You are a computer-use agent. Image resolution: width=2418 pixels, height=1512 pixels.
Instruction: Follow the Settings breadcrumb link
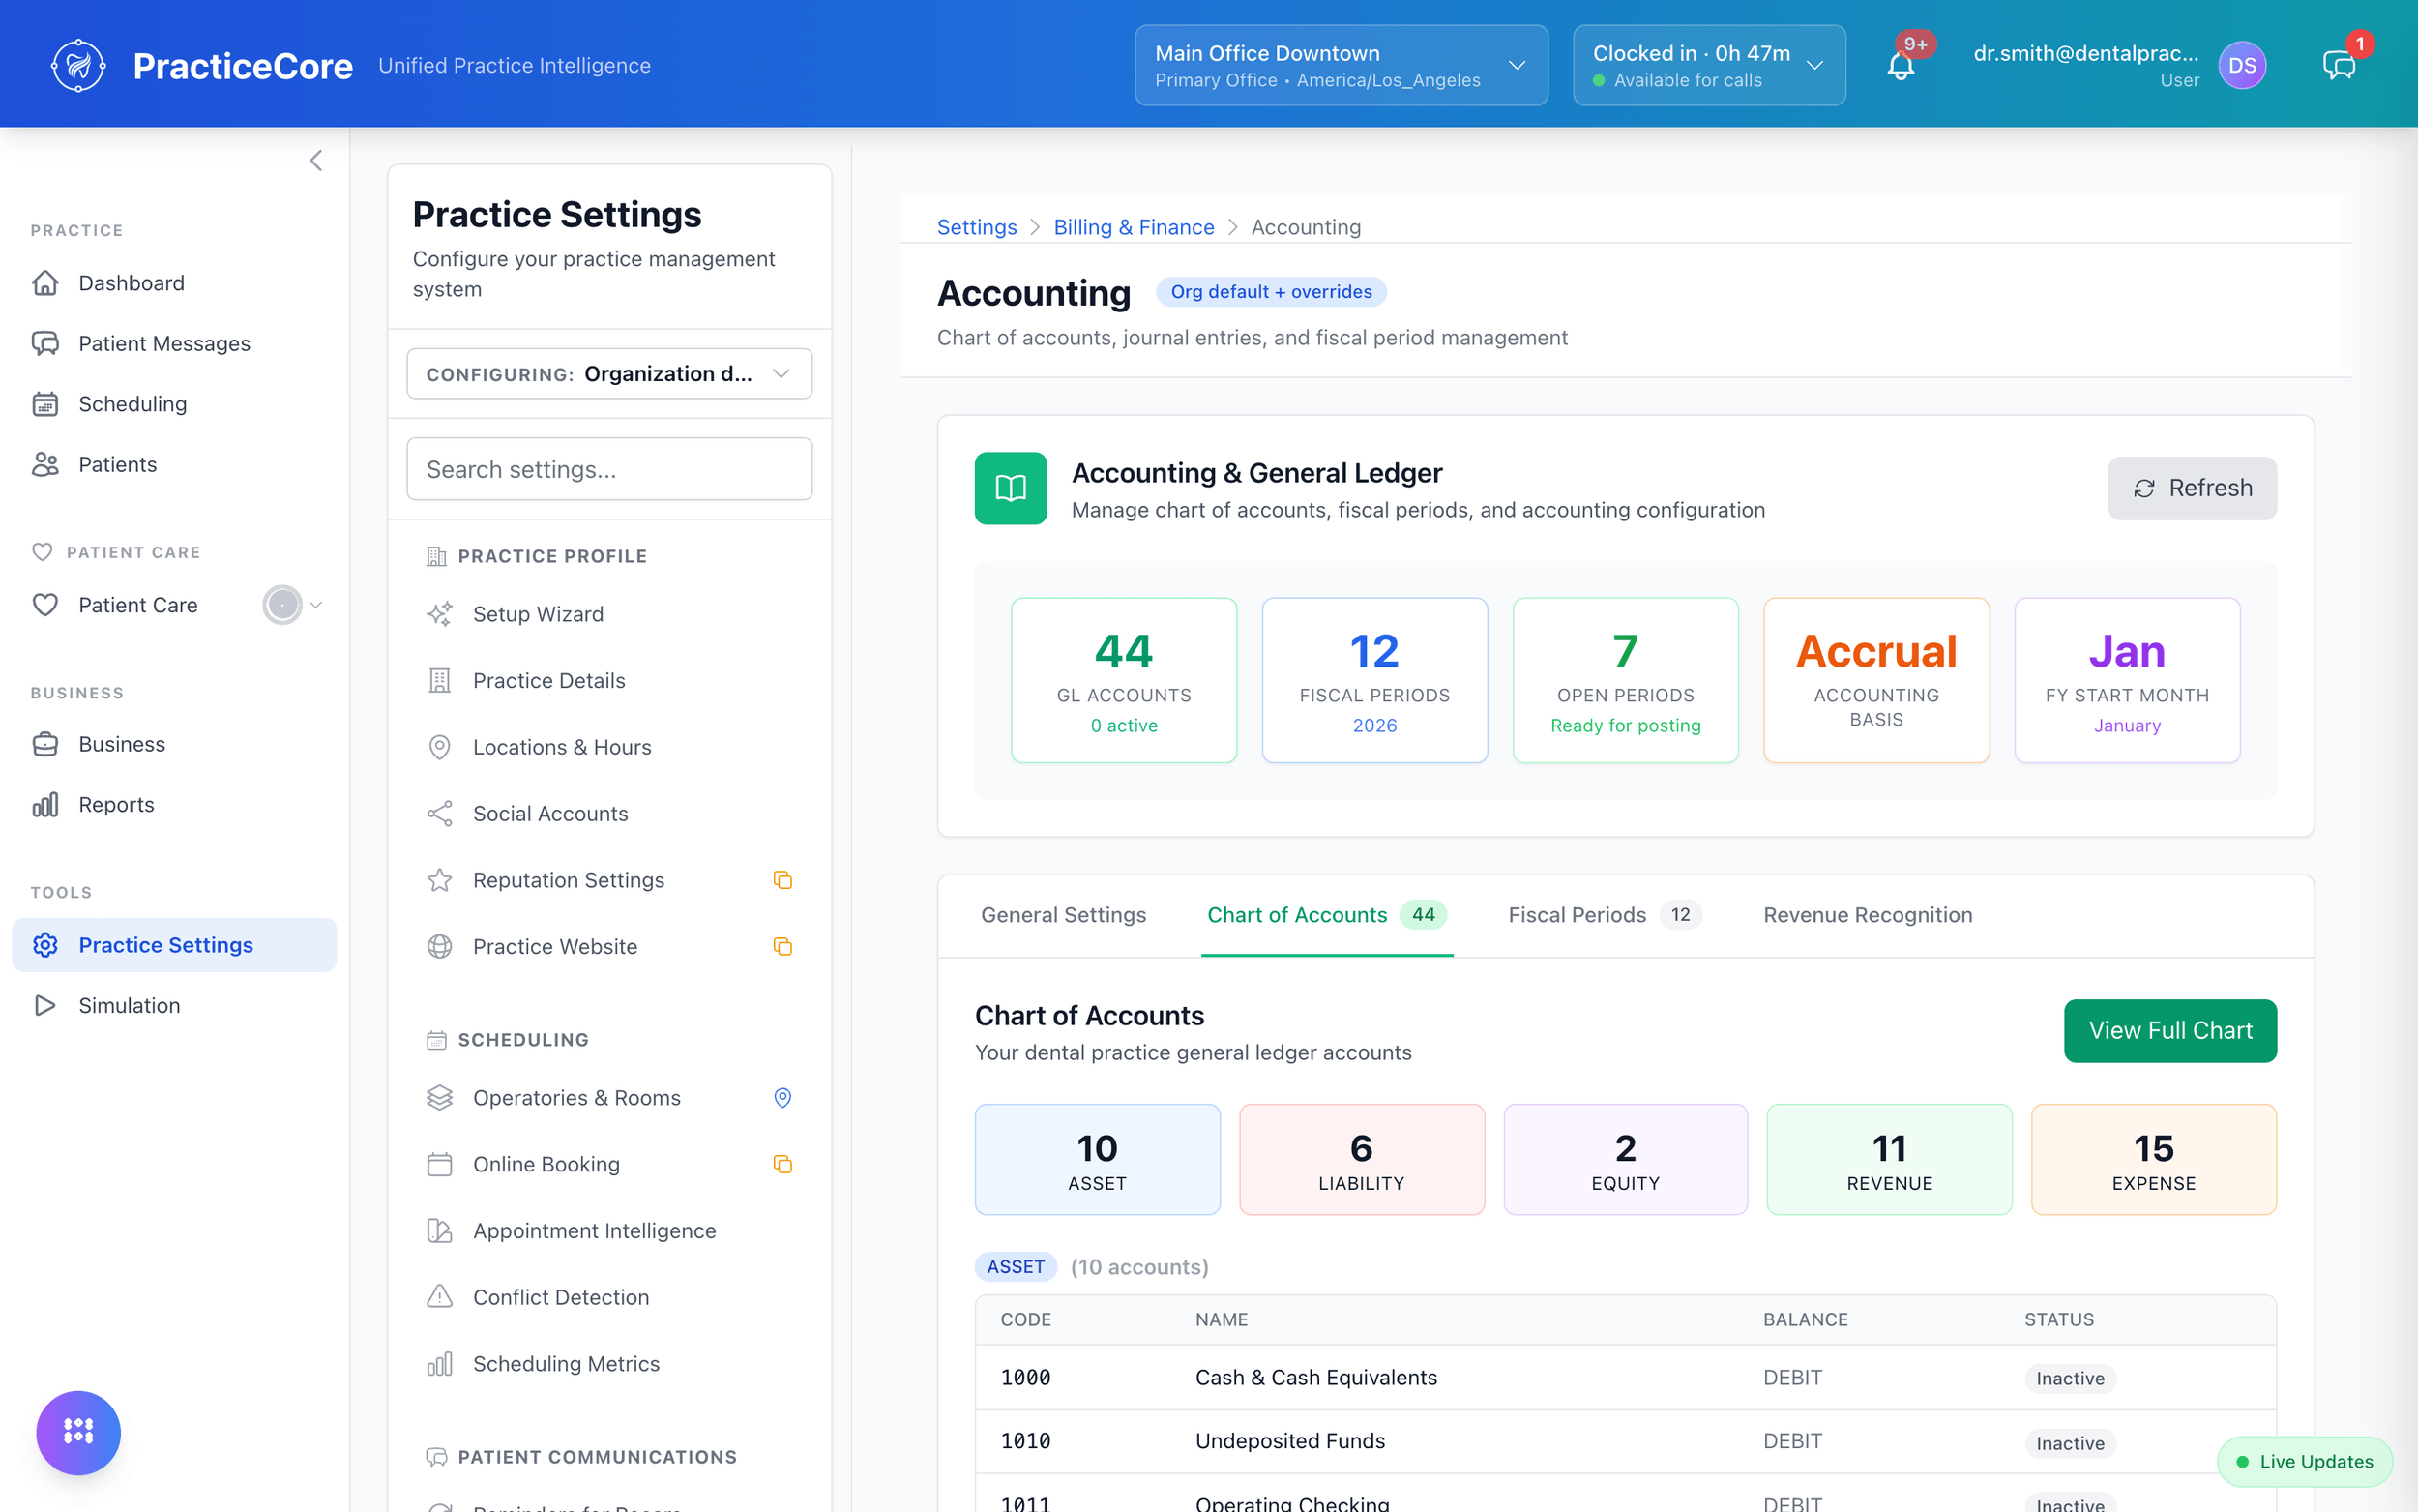pos(977,227)
